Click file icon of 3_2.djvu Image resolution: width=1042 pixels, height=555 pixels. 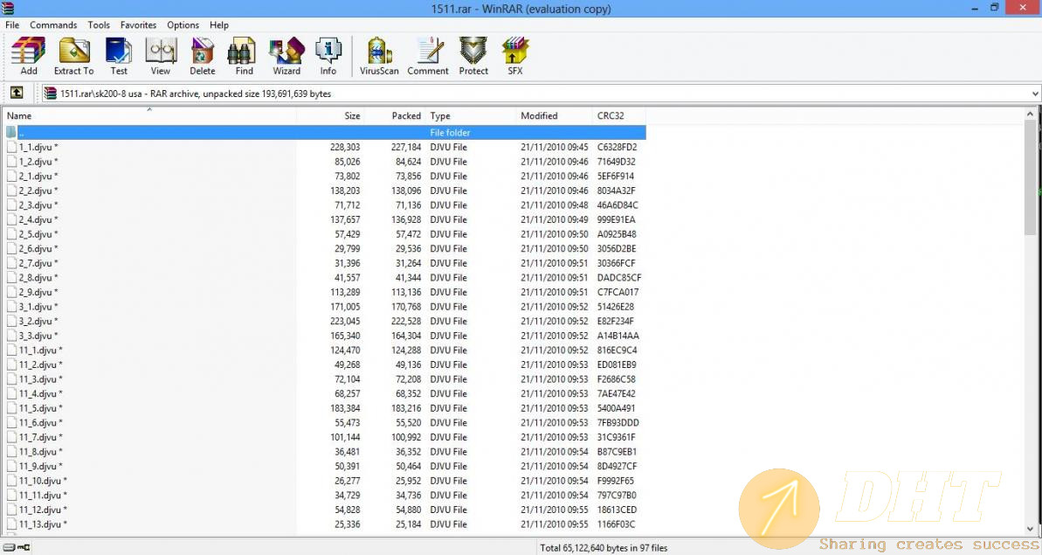click(x=11, y=321)
